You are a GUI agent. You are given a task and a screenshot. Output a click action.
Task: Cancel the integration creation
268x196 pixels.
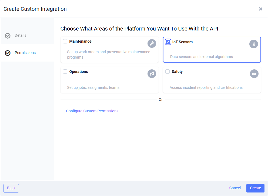[x=235, y=188]
